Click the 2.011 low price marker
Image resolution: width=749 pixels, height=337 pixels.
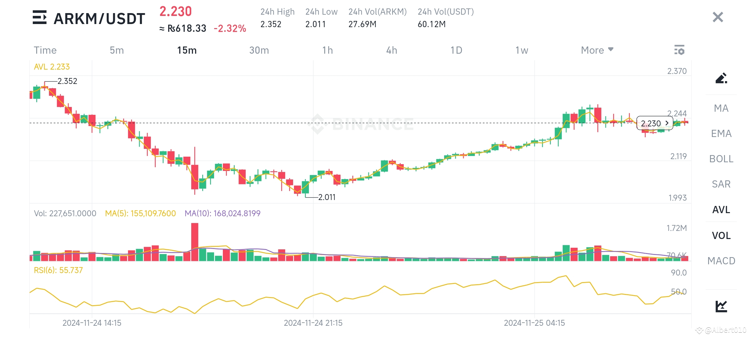(x=326, y=197)
